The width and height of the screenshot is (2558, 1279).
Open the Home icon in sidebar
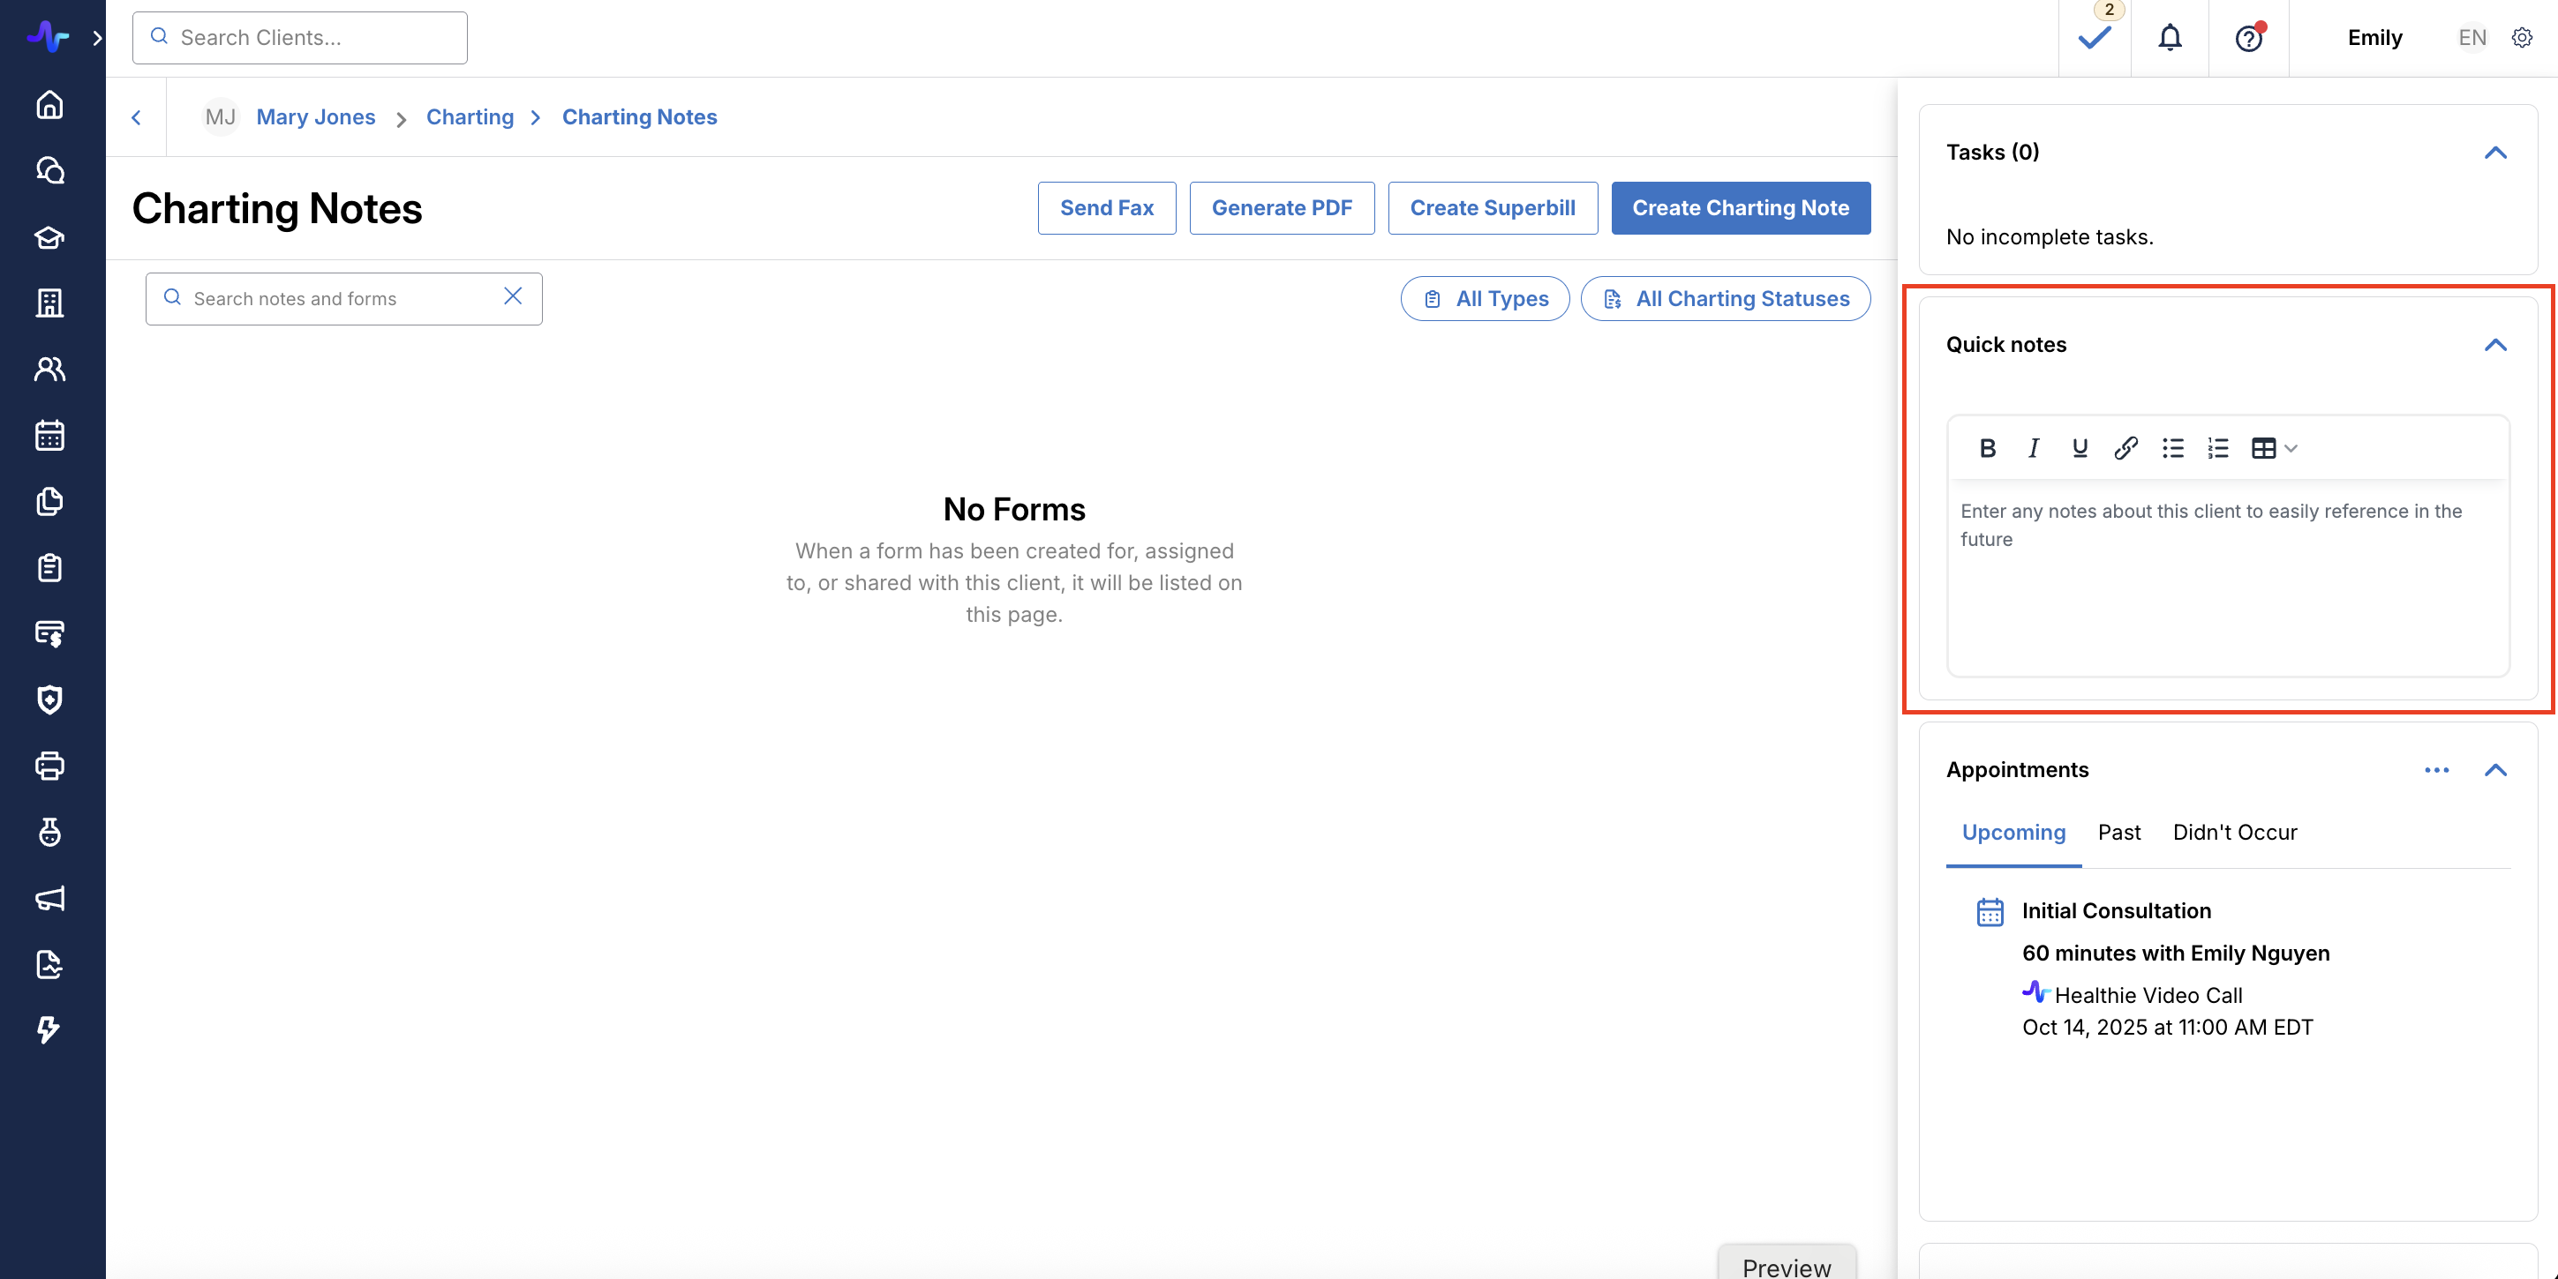[49, 105]
